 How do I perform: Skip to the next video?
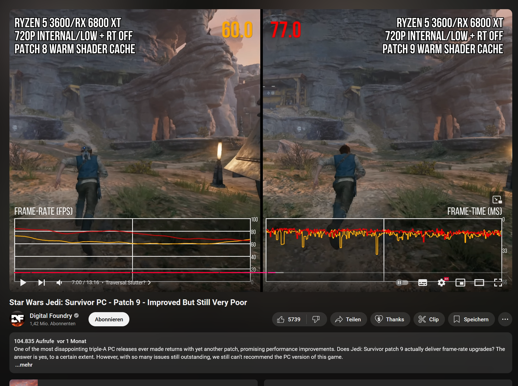coord(41,283)
